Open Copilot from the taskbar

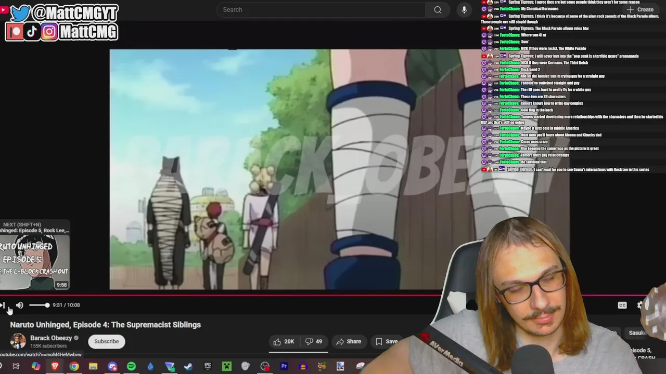coord(35,367)
